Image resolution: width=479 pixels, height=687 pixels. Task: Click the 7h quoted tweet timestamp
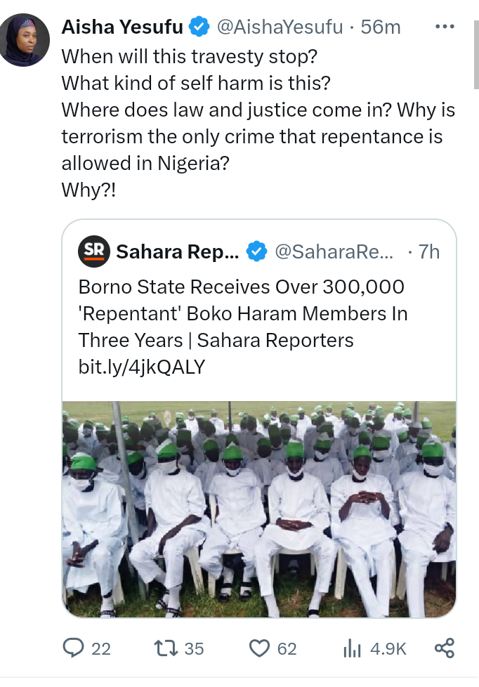point(428,251)
